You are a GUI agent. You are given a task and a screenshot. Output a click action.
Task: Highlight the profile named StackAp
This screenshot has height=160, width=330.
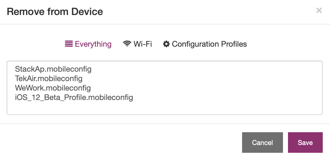coord(53,69)
